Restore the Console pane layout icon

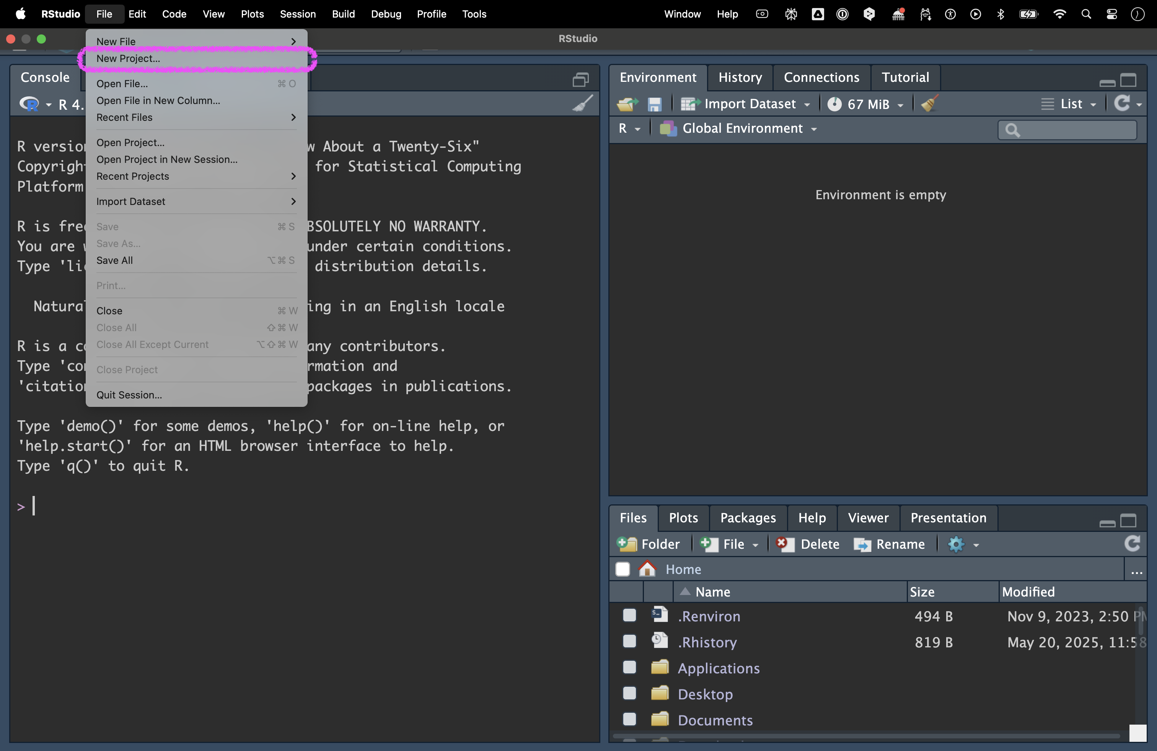point(580,79)
